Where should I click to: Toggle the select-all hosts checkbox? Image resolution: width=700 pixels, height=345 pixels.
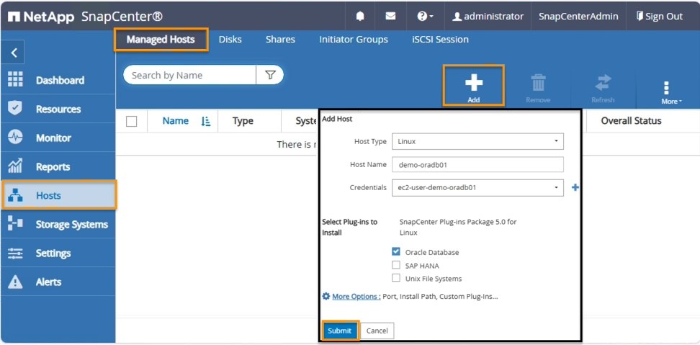(131, 121)
